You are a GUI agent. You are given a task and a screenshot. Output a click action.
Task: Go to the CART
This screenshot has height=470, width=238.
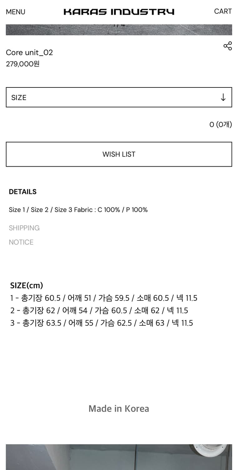(x=223, y=11)
